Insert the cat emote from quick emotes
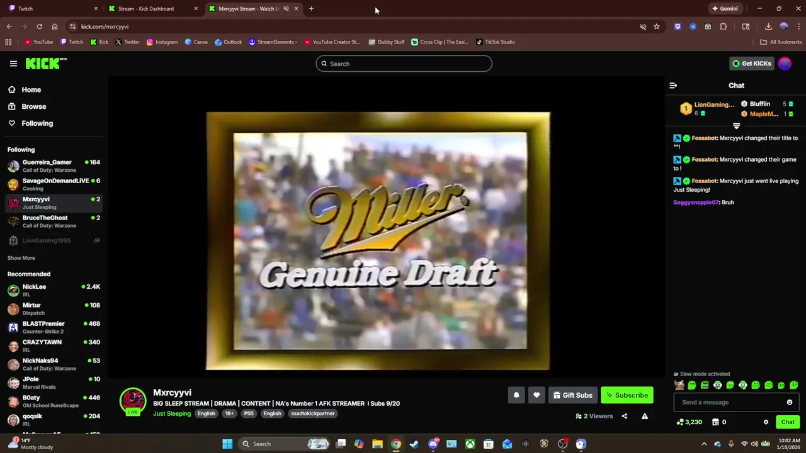The image size is (806, 453). click(x=679, y=385)
